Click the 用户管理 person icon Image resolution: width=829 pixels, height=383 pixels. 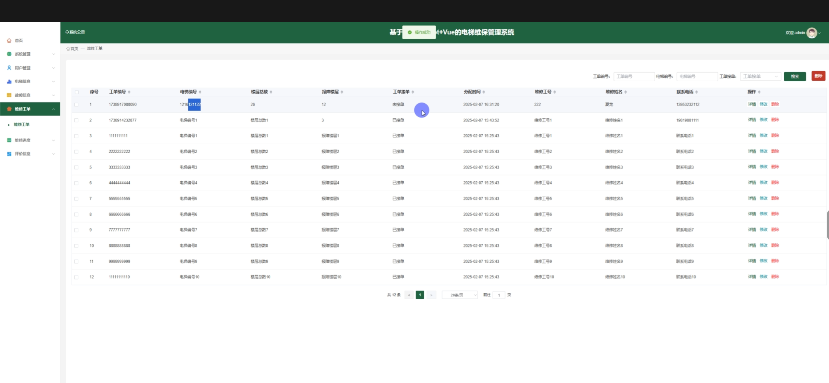click(x=9, y=68)
